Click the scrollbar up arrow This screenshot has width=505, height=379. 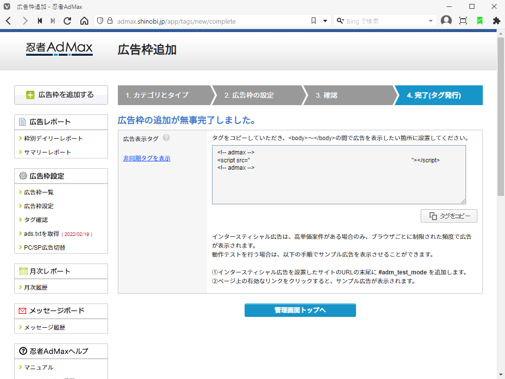coord(501,33)
